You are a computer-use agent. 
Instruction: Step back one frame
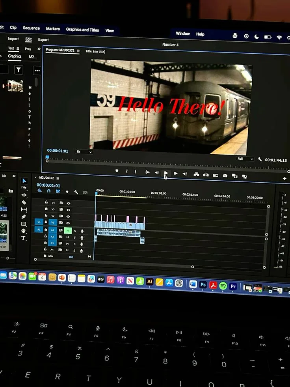(156, 172)
